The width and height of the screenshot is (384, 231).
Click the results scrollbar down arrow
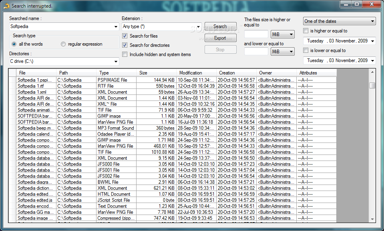click(x=372, y=219)
